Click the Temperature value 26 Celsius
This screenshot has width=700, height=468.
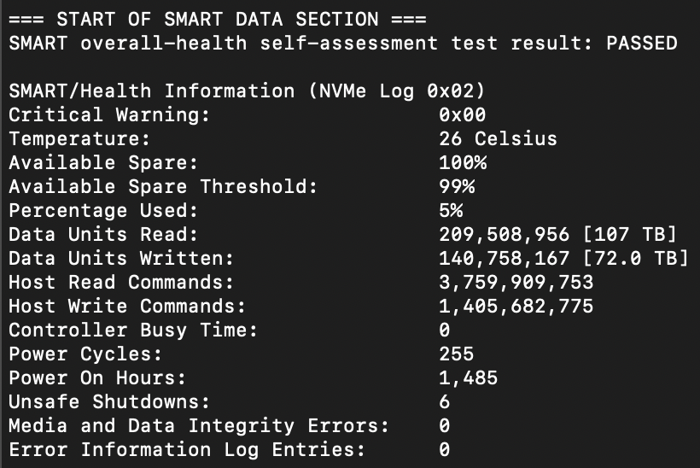pos(498,138)
